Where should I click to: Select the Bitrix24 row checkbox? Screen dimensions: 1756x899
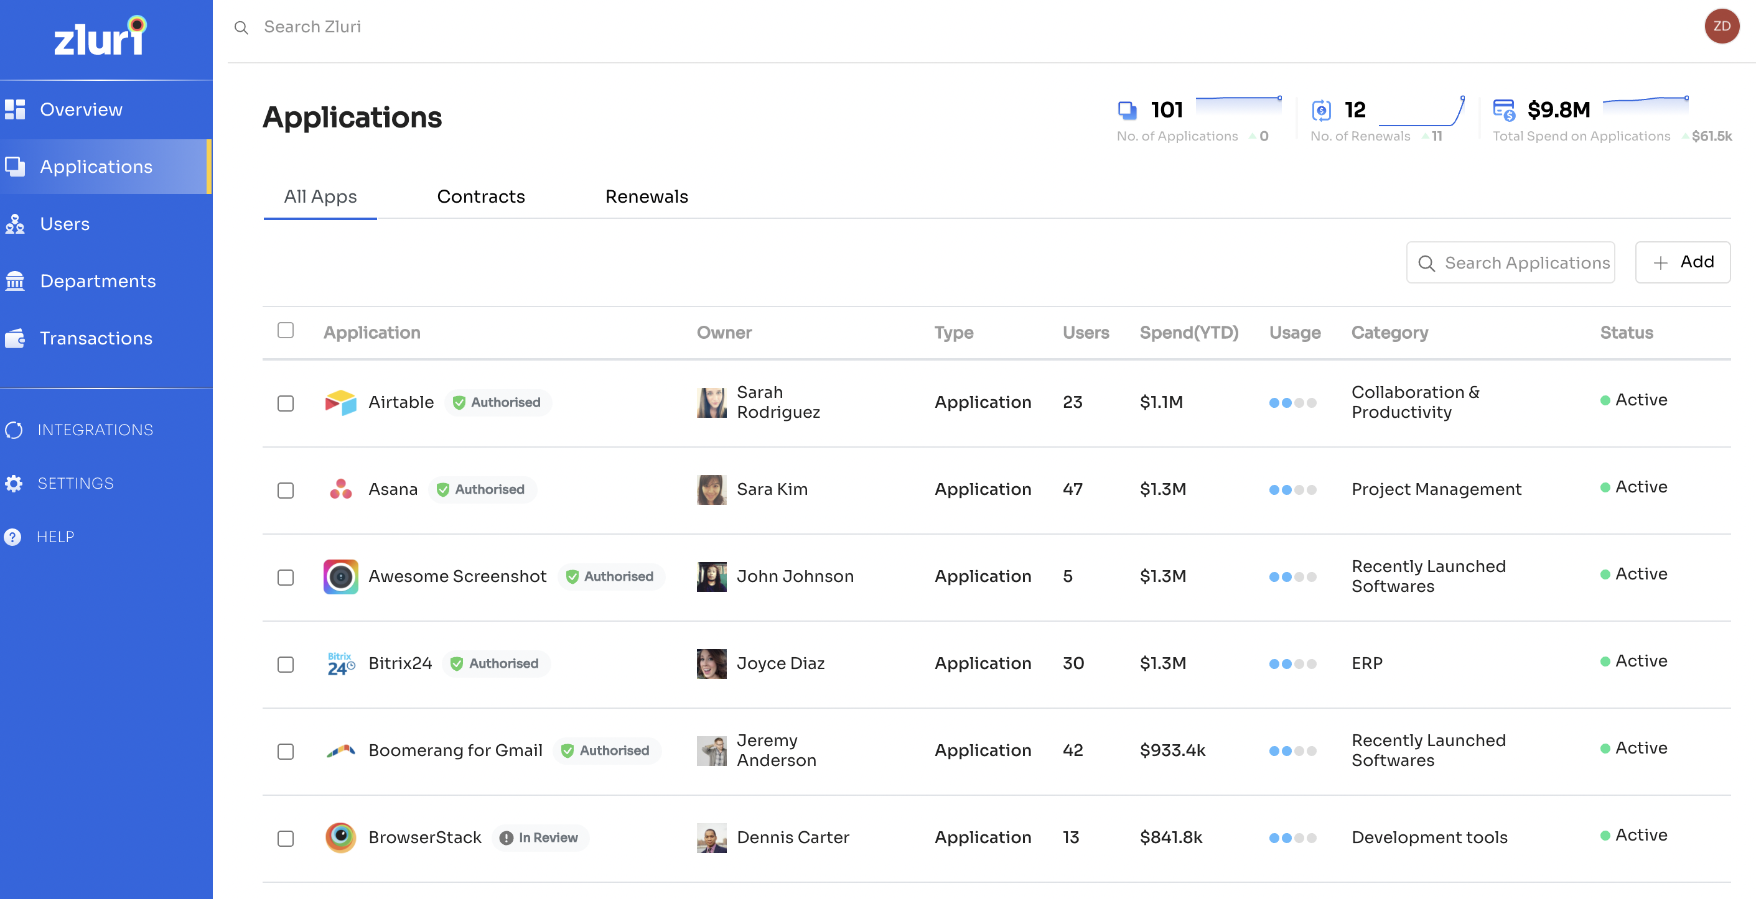[x=286, y=664]
